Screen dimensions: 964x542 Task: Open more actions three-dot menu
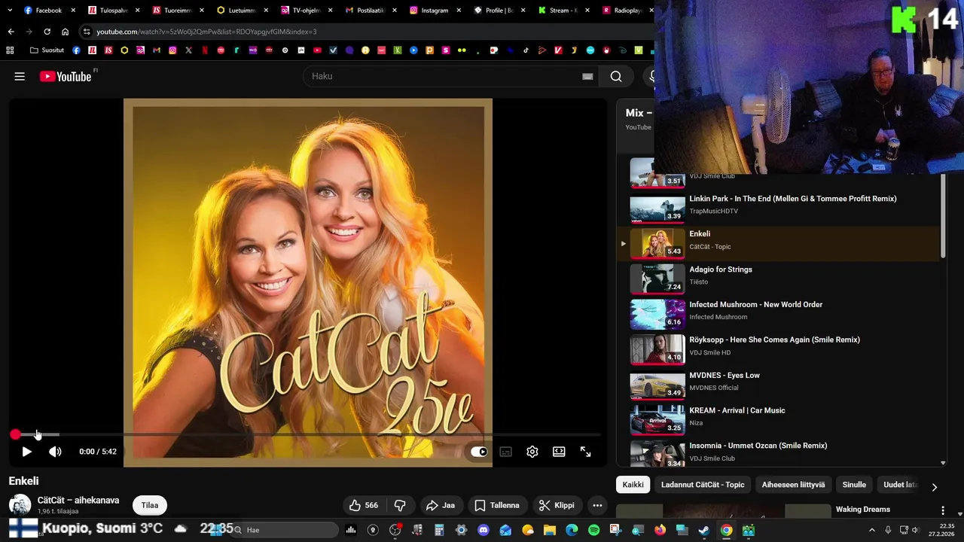pyautogui.click(x=597, y=505)
